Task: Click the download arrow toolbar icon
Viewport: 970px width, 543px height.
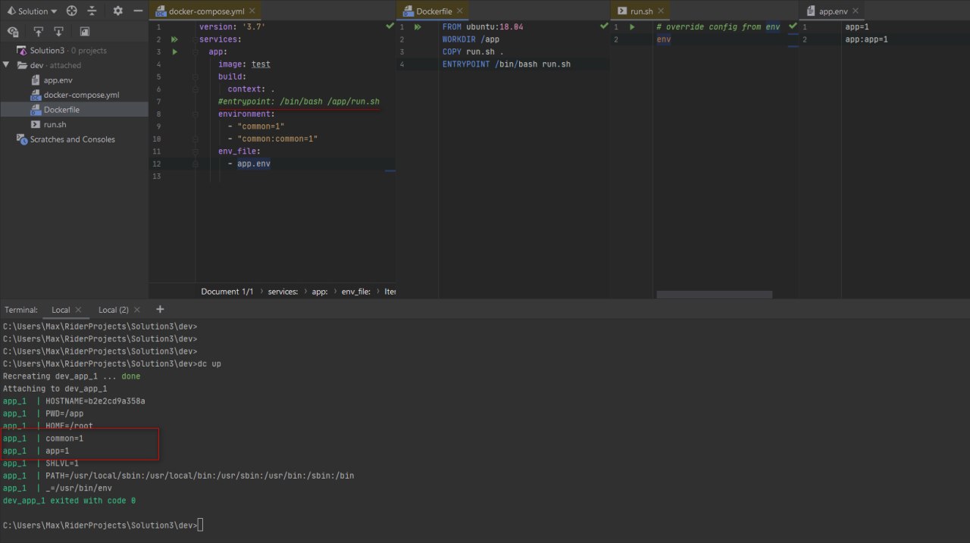Action: pyautogui.click(x=58, y=32)
